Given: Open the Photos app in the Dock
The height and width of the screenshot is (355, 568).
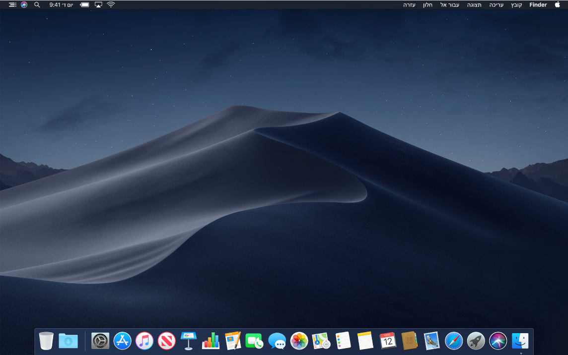Looking at the screenshot, I should 299,341.
